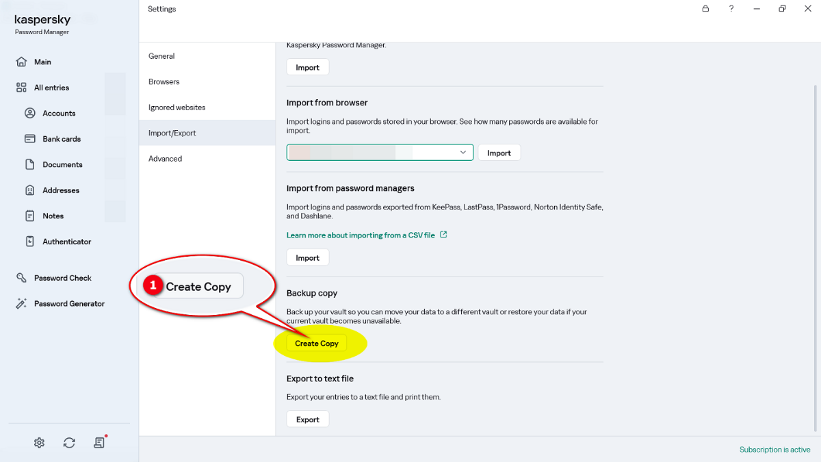Click Export to text file button
Image resolution: width=821 pixels, height=462 pixels.
click(307, 420)
